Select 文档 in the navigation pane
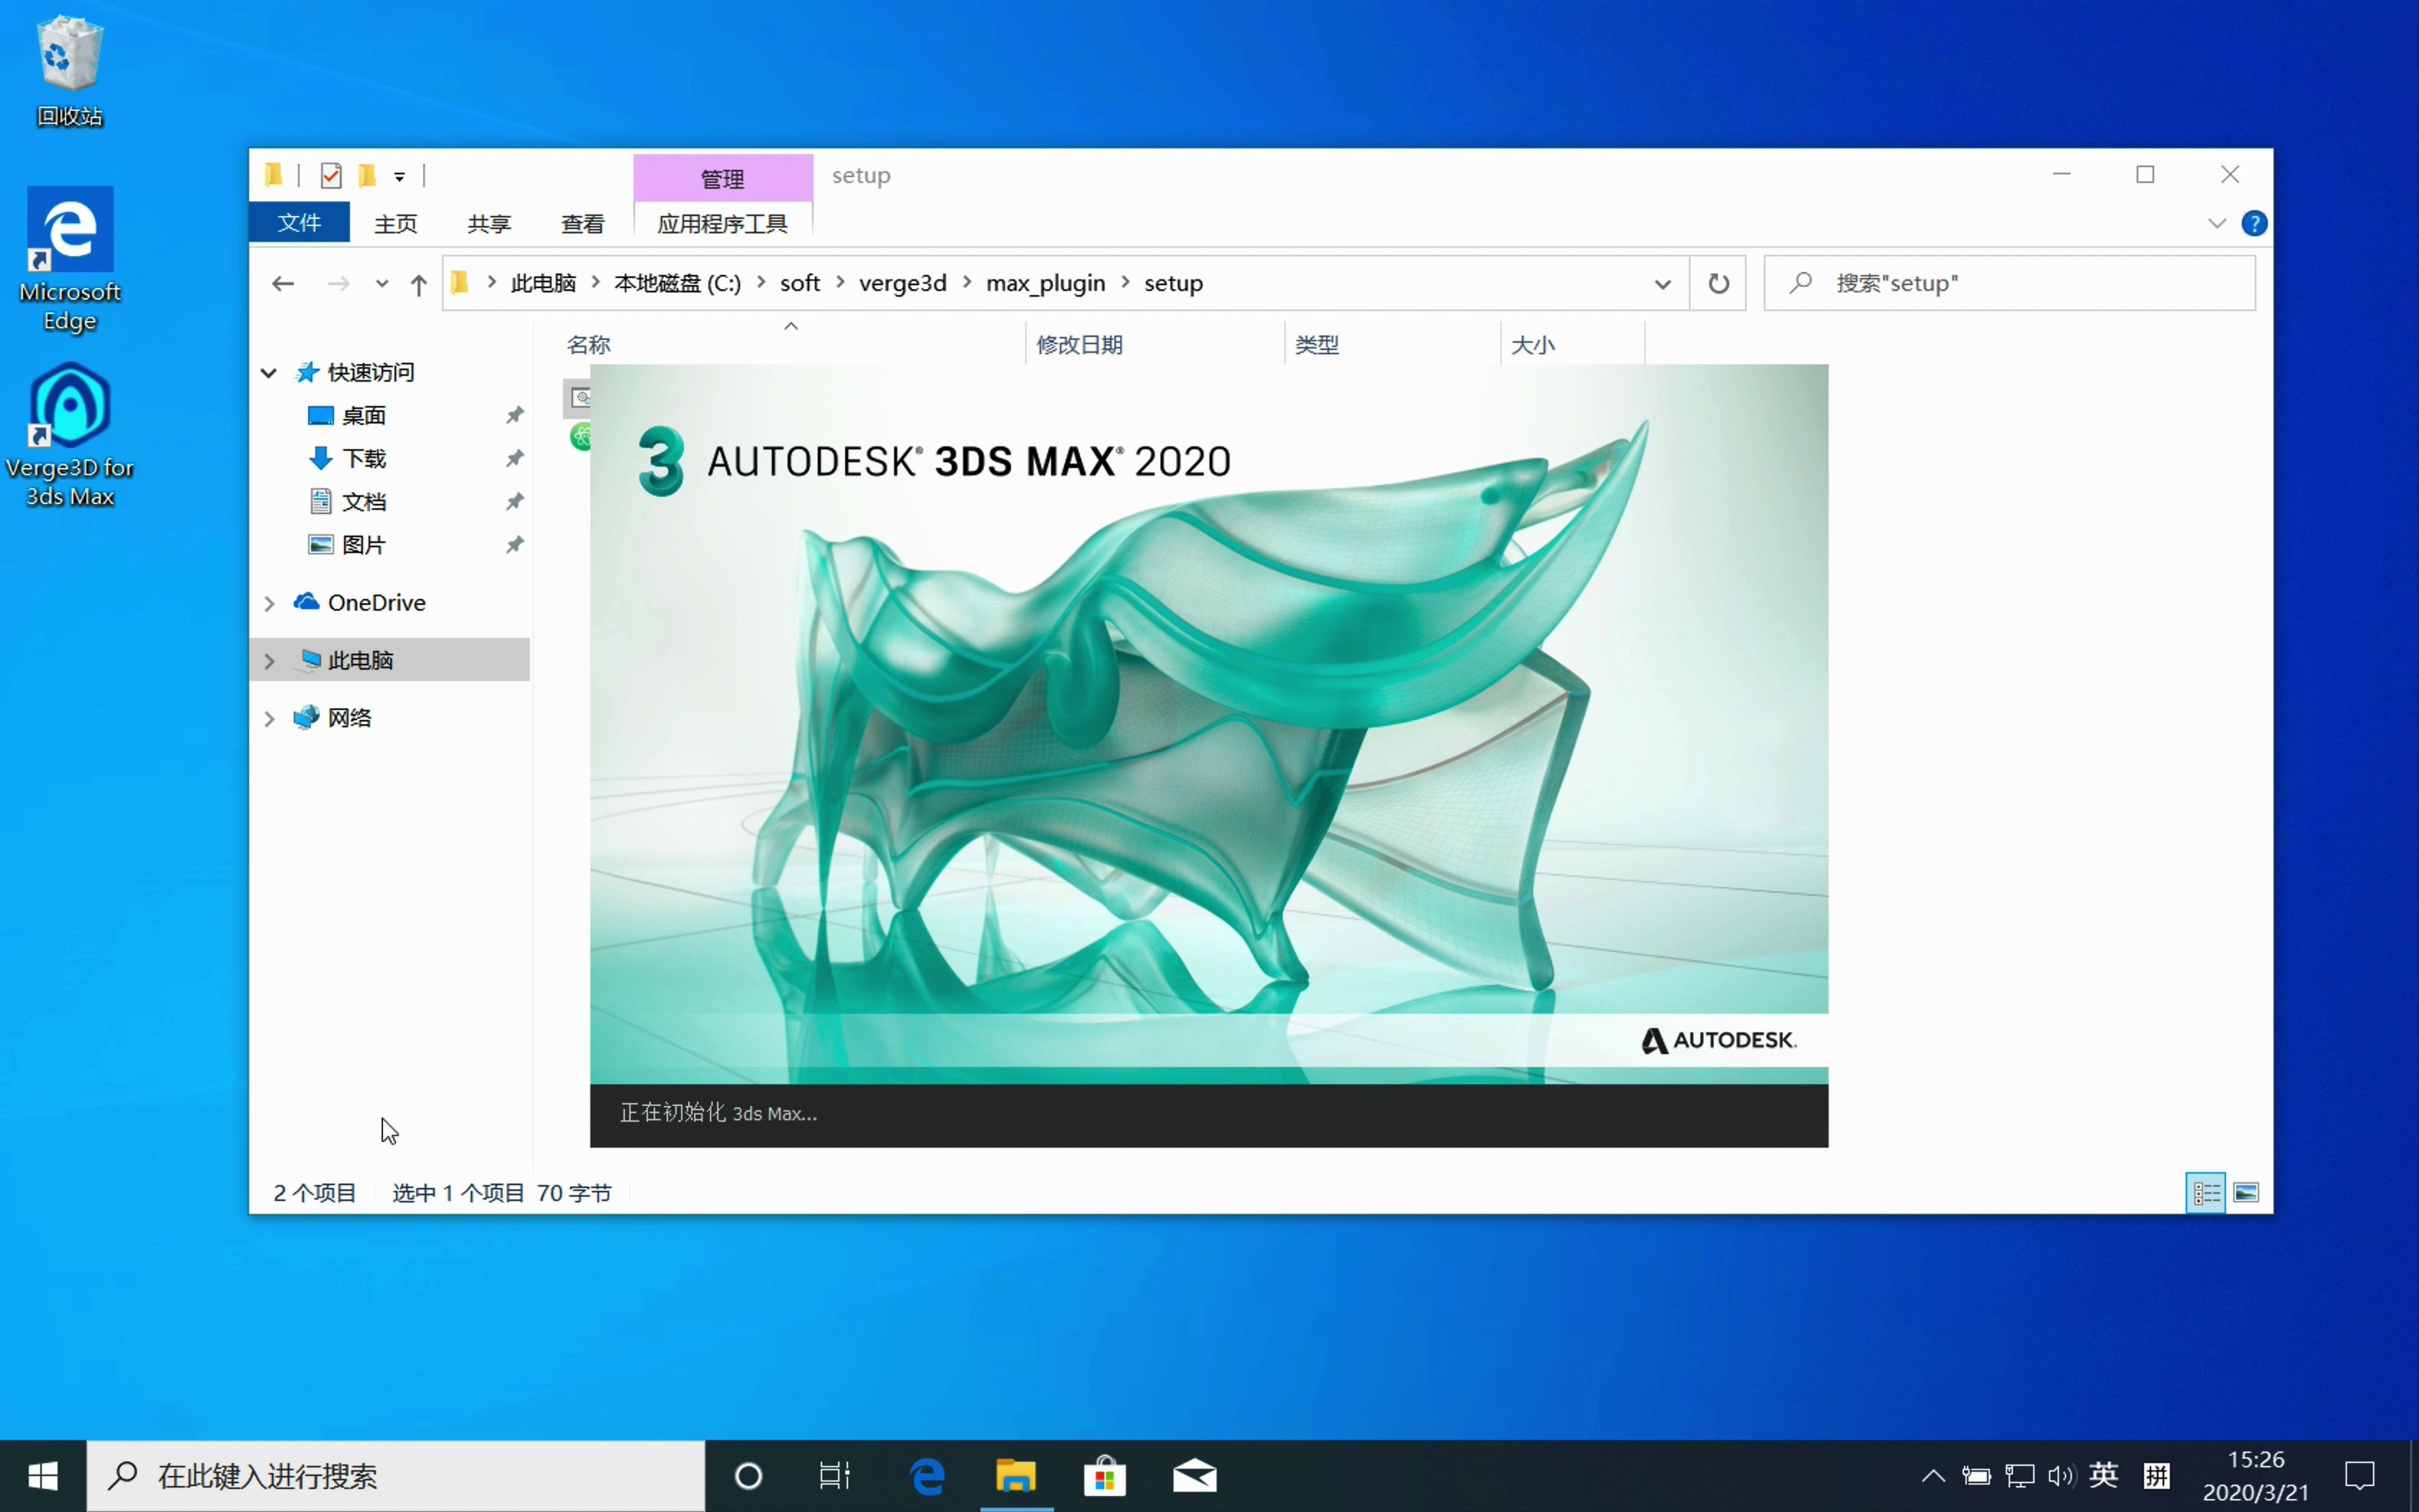Screen dimensions: 2419x1512 tap(363, 501)
